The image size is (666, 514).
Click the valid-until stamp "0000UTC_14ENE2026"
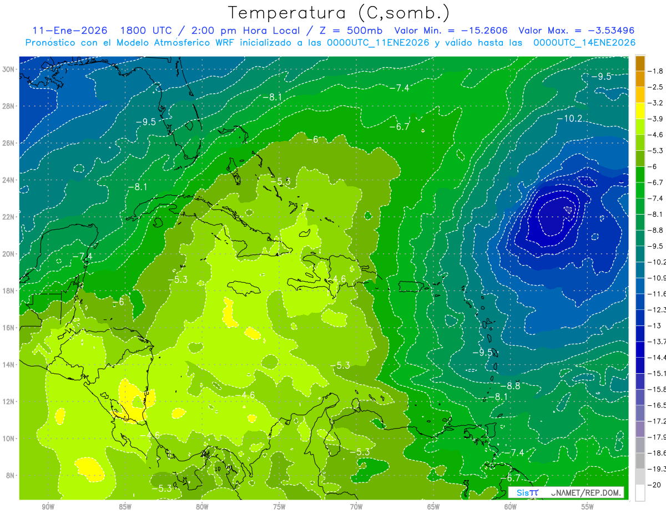584,43
